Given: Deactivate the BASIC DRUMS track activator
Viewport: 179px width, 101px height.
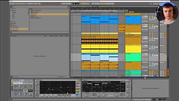Looking at the screenshot, I should point(151,35).
